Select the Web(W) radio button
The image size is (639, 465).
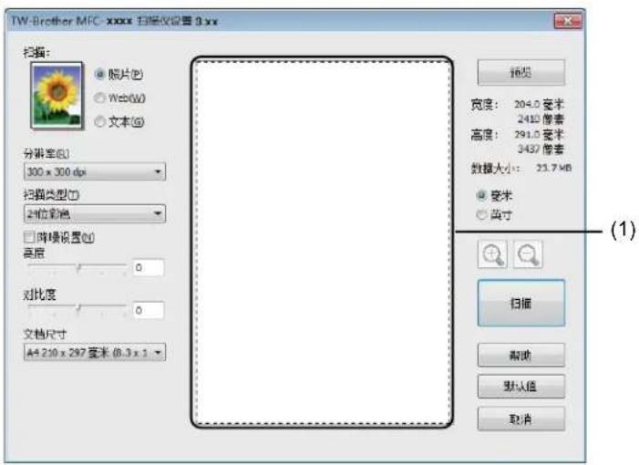tap(99, 98)
